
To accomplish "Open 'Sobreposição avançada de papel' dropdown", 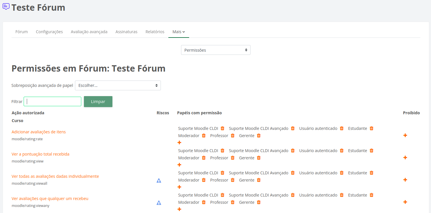I will click(x=118, y=85).
